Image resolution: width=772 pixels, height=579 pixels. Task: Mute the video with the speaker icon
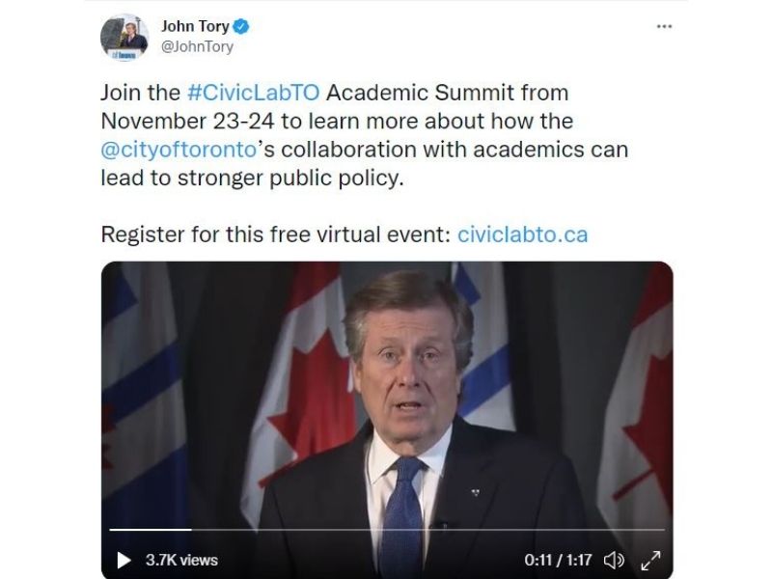pos(614,561)
